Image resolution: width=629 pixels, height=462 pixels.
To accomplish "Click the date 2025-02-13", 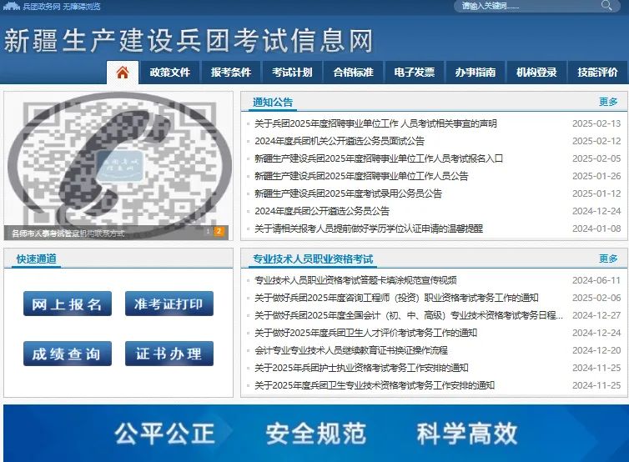I will pos(596,123).
